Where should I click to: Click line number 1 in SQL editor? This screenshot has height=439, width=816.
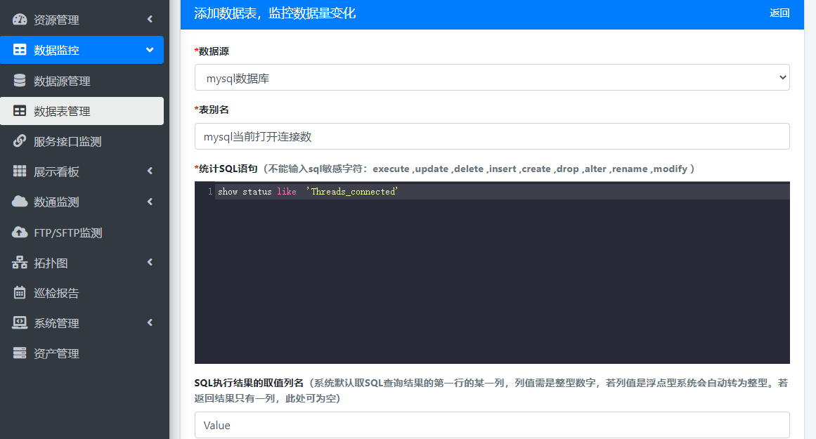tap(210, 192)
